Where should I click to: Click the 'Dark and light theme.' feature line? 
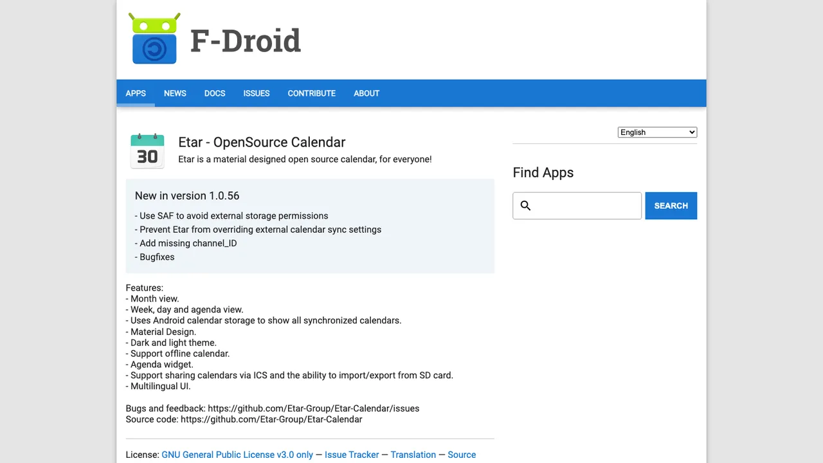tap(171, 343)
